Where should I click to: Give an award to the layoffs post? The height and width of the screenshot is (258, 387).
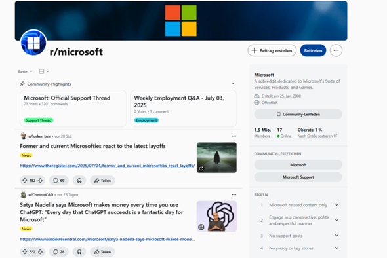[79, 180]
